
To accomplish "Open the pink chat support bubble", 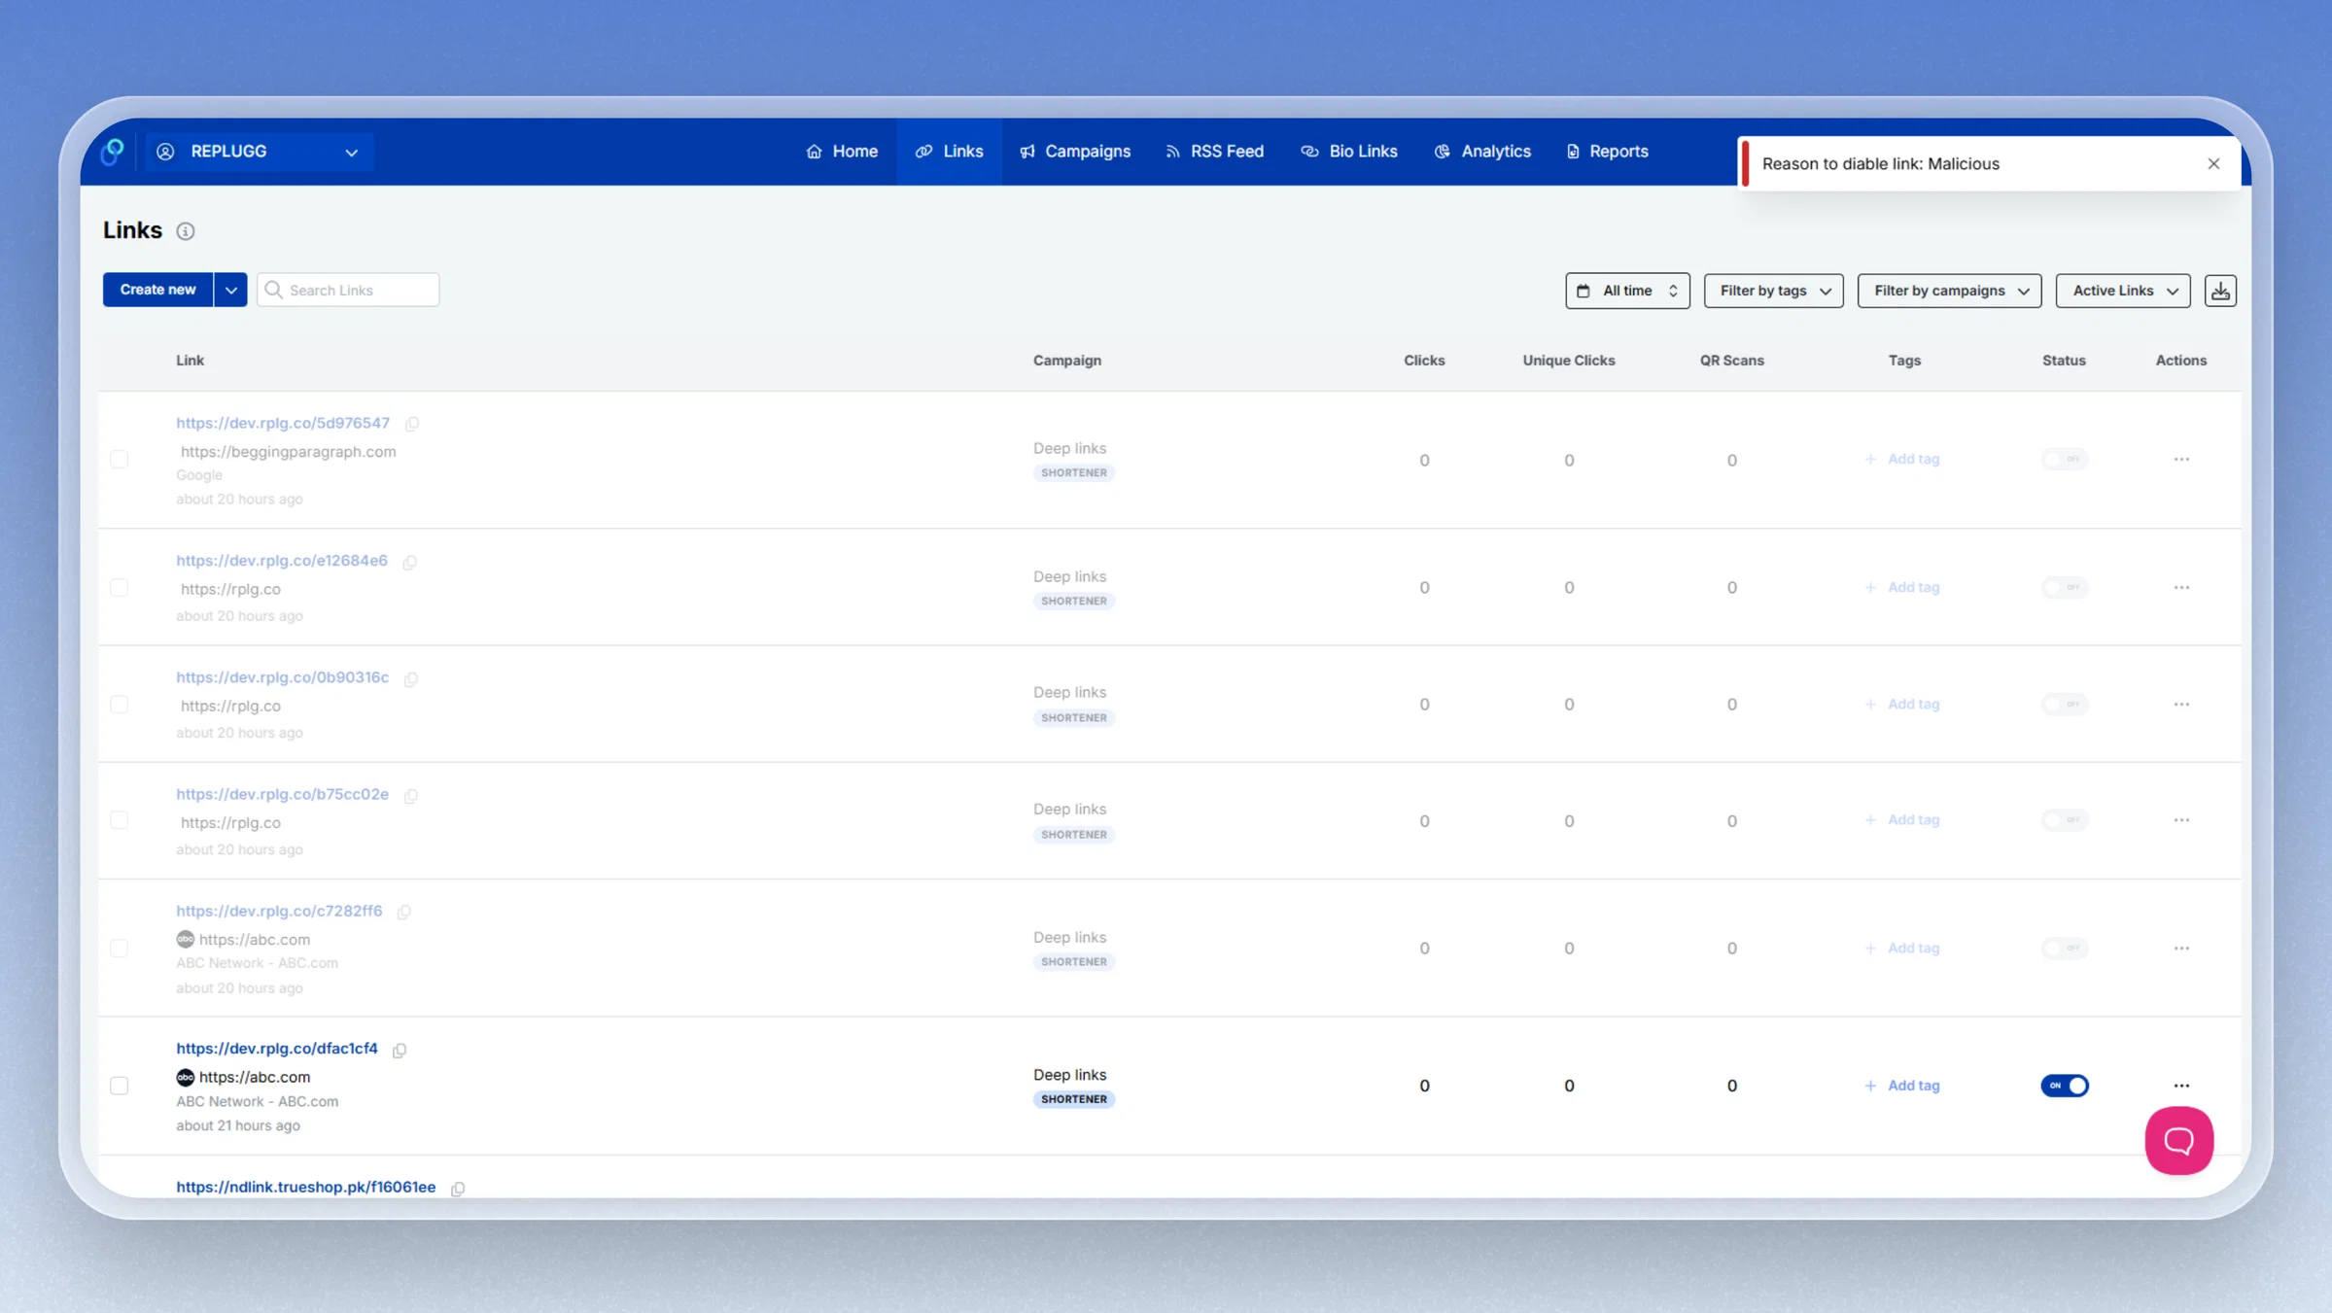I will [2178, 1140].
